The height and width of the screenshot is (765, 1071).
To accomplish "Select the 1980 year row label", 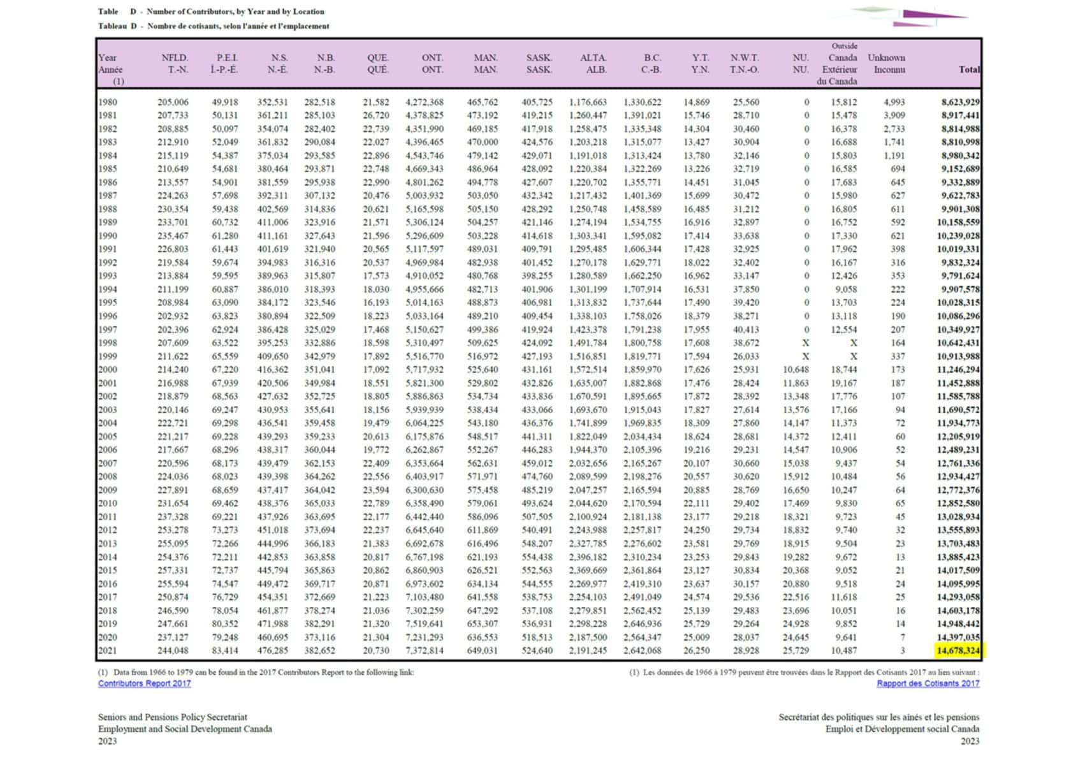I will (x=108, y=102).
